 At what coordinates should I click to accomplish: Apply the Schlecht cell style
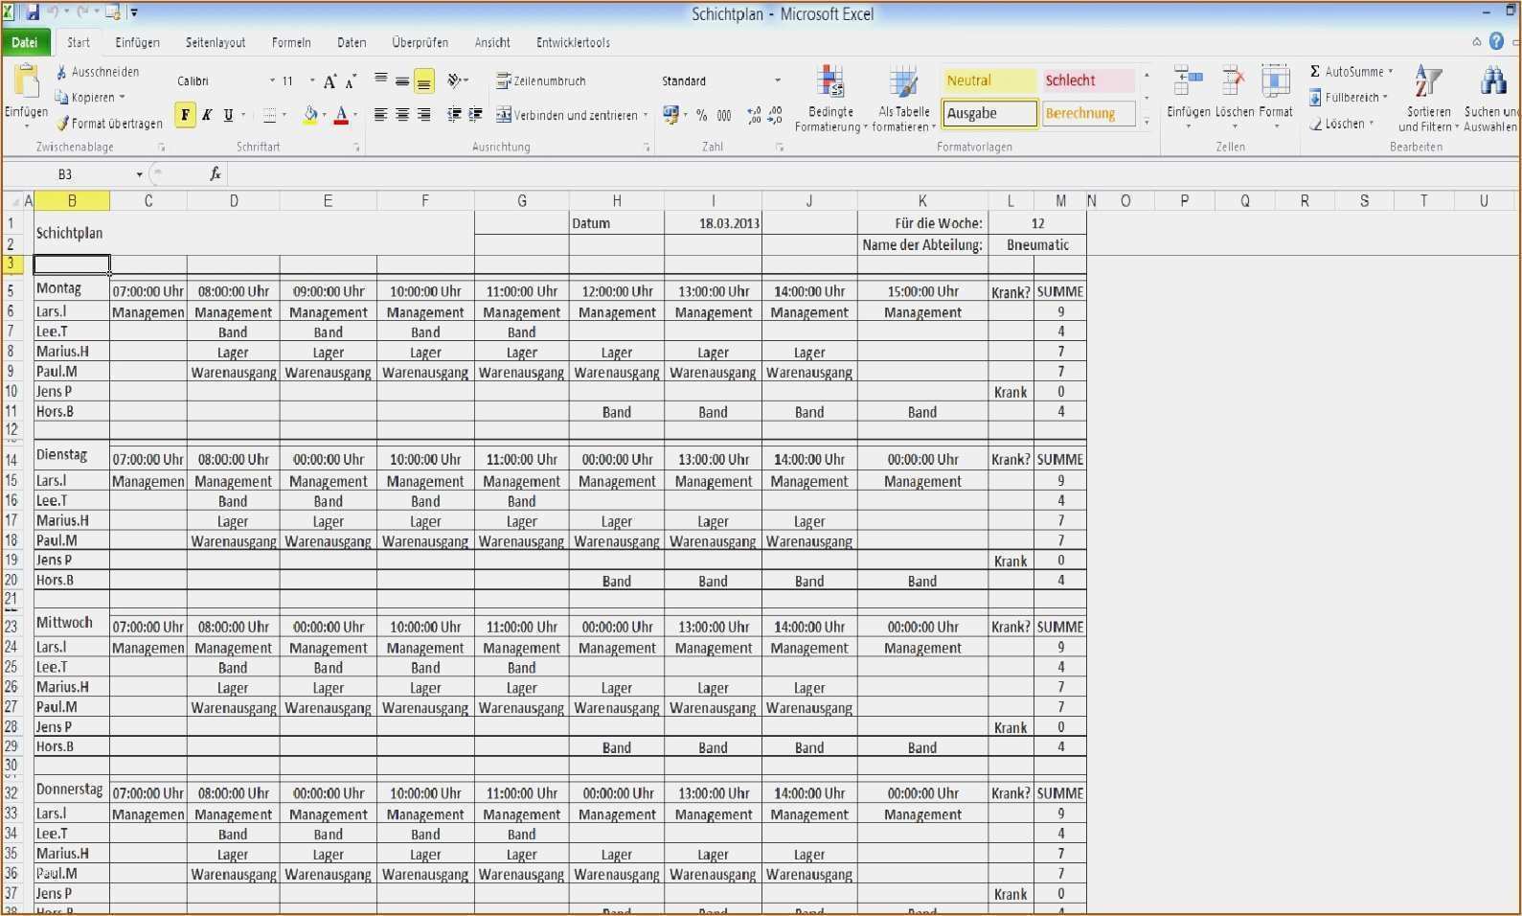1088,80
